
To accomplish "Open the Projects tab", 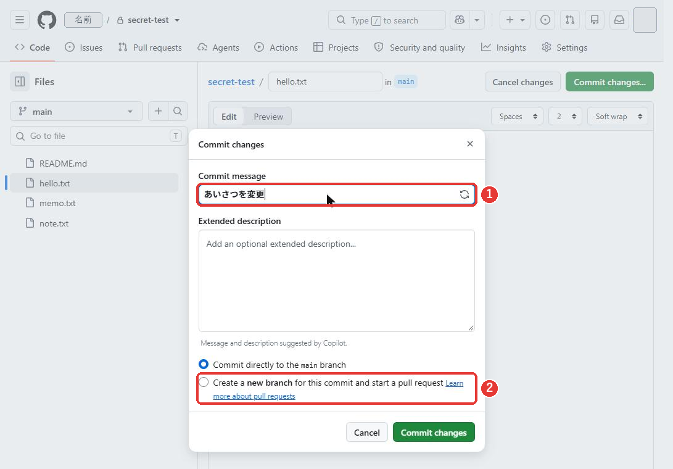I will tap(336, 48).
